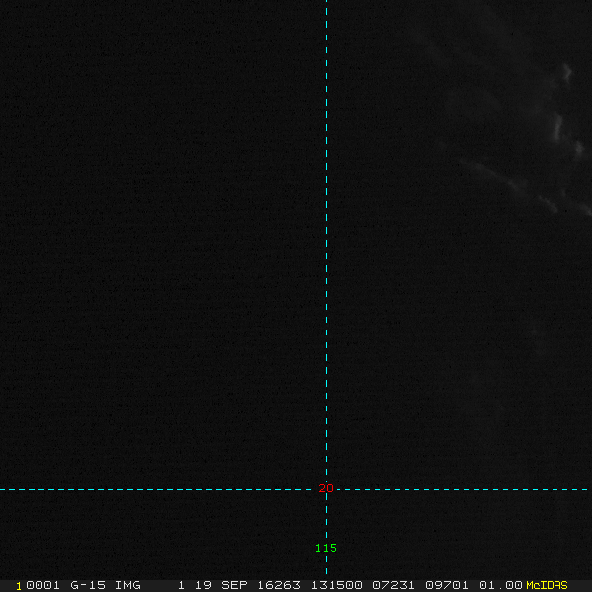Click the IMG label in status line

click(x=127, y=585)
